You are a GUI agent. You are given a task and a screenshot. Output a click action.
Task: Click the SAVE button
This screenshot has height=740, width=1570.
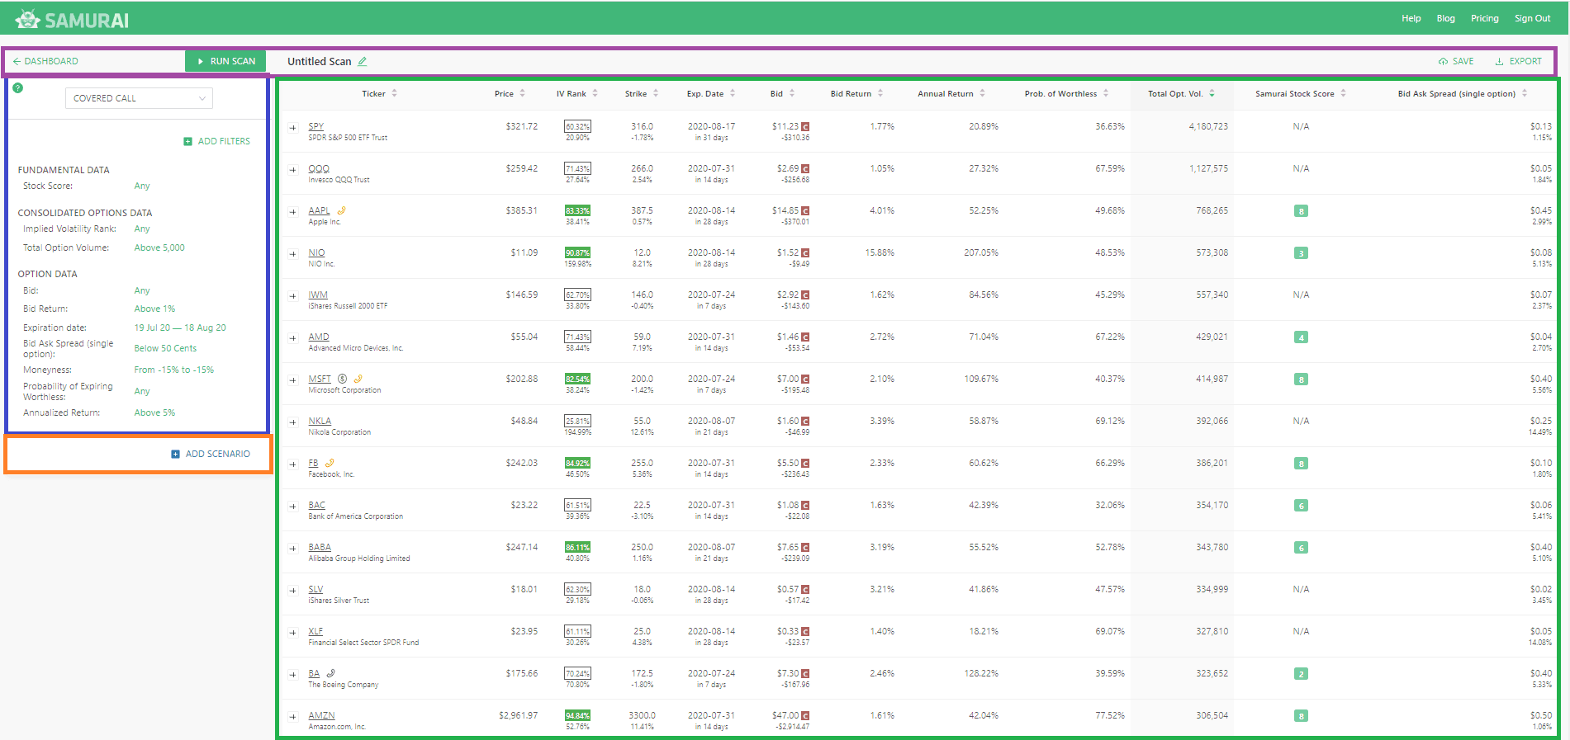1456,61
